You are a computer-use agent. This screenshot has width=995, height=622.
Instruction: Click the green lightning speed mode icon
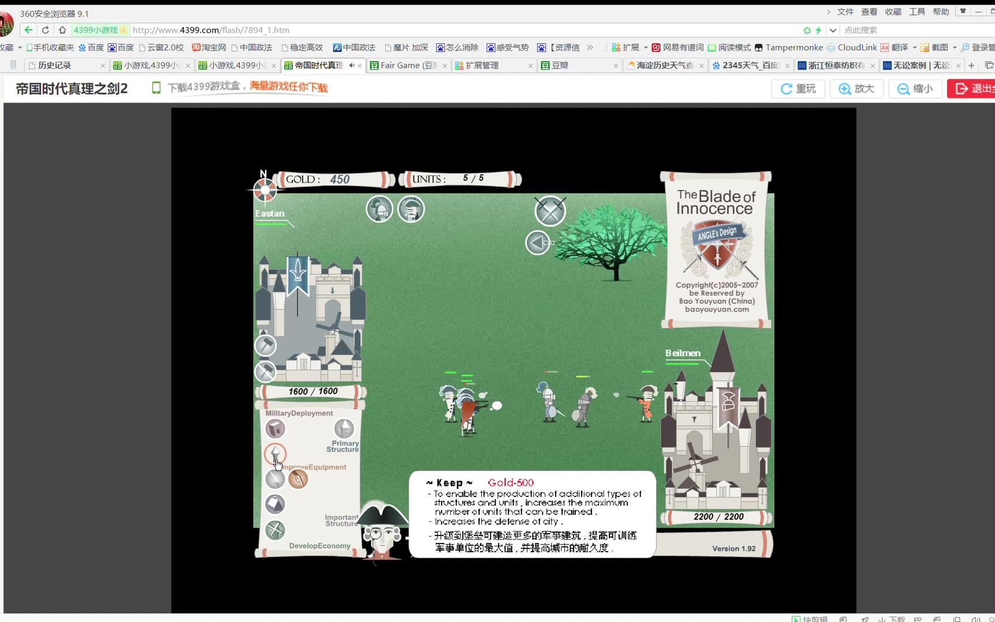[x=818, y=30]
